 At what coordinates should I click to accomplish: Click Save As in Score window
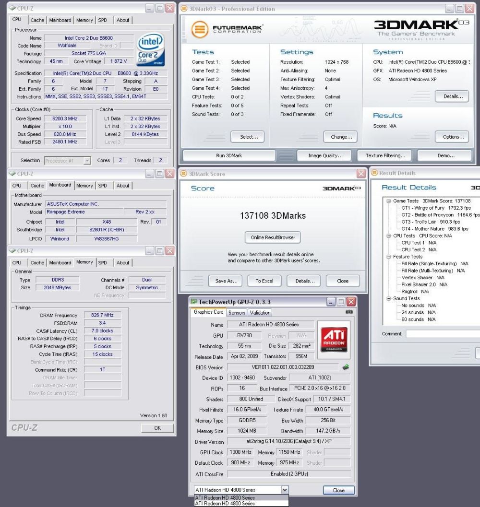pos(226,281)
